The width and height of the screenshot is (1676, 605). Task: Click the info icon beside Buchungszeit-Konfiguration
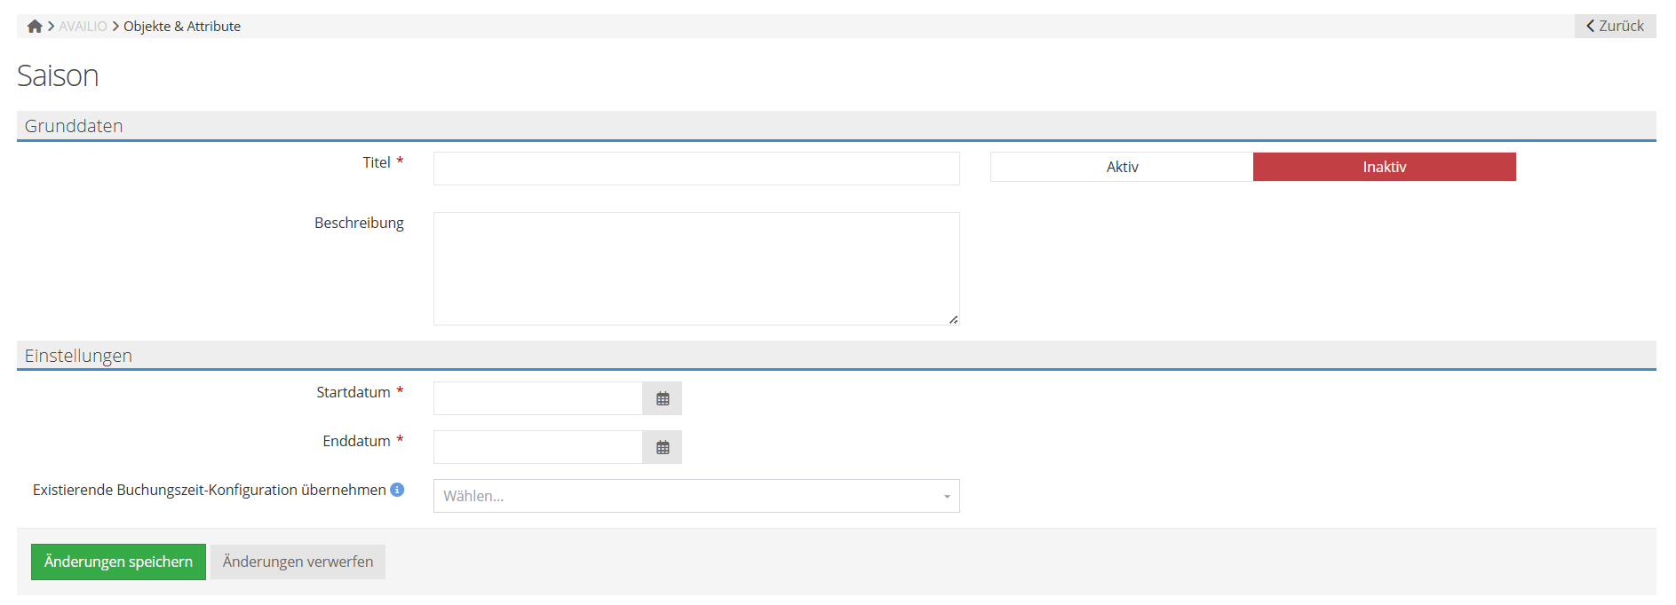point(397,490)
